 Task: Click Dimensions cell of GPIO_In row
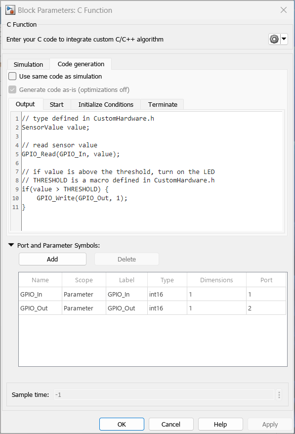click(x=217, y=294)
